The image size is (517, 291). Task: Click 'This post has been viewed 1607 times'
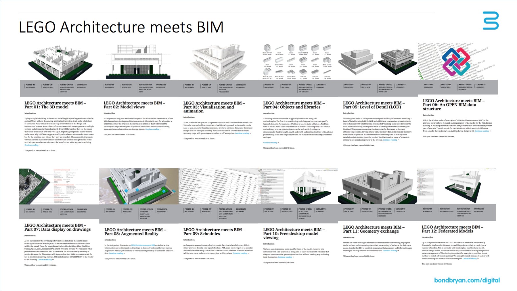click(x=439, y=137)
